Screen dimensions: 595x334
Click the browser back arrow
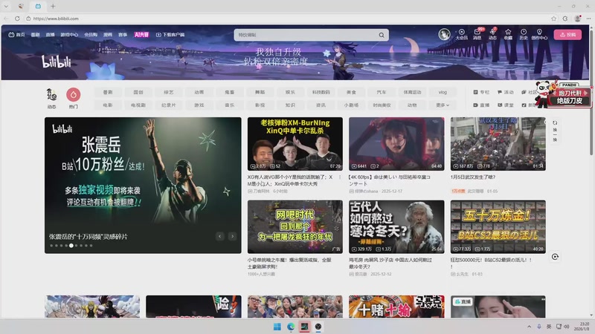[6, 18]
